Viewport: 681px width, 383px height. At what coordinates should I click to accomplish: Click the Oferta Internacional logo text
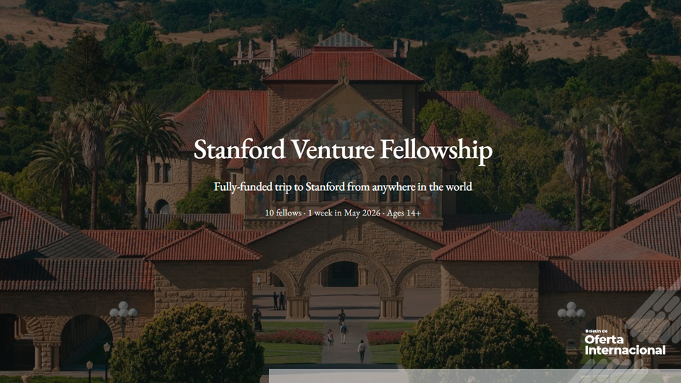coord(625,345)
